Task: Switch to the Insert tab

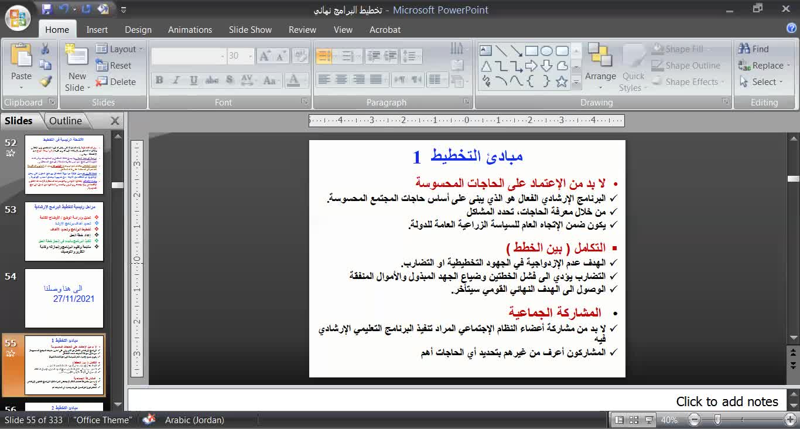Action: [x=97, y=29]
